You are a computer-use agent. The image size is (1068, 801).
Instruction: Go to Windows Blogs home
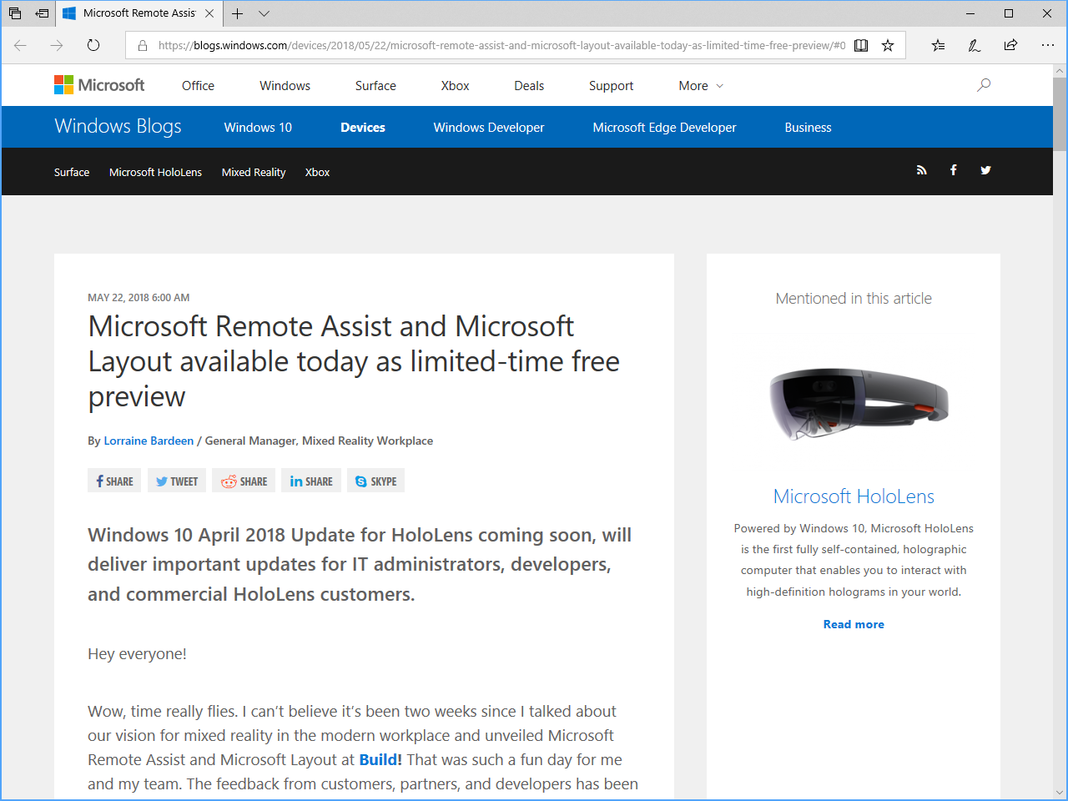click(x=118, y=126)
